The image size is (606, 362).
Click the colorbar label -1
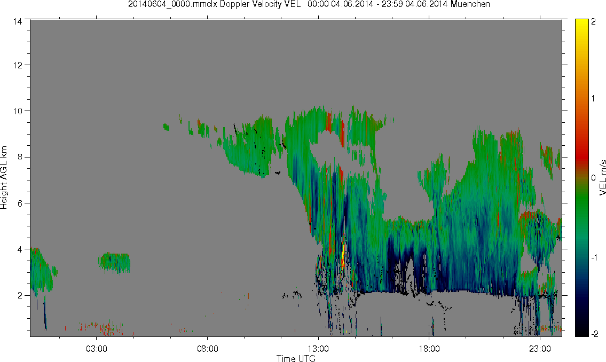click(593, 257)
